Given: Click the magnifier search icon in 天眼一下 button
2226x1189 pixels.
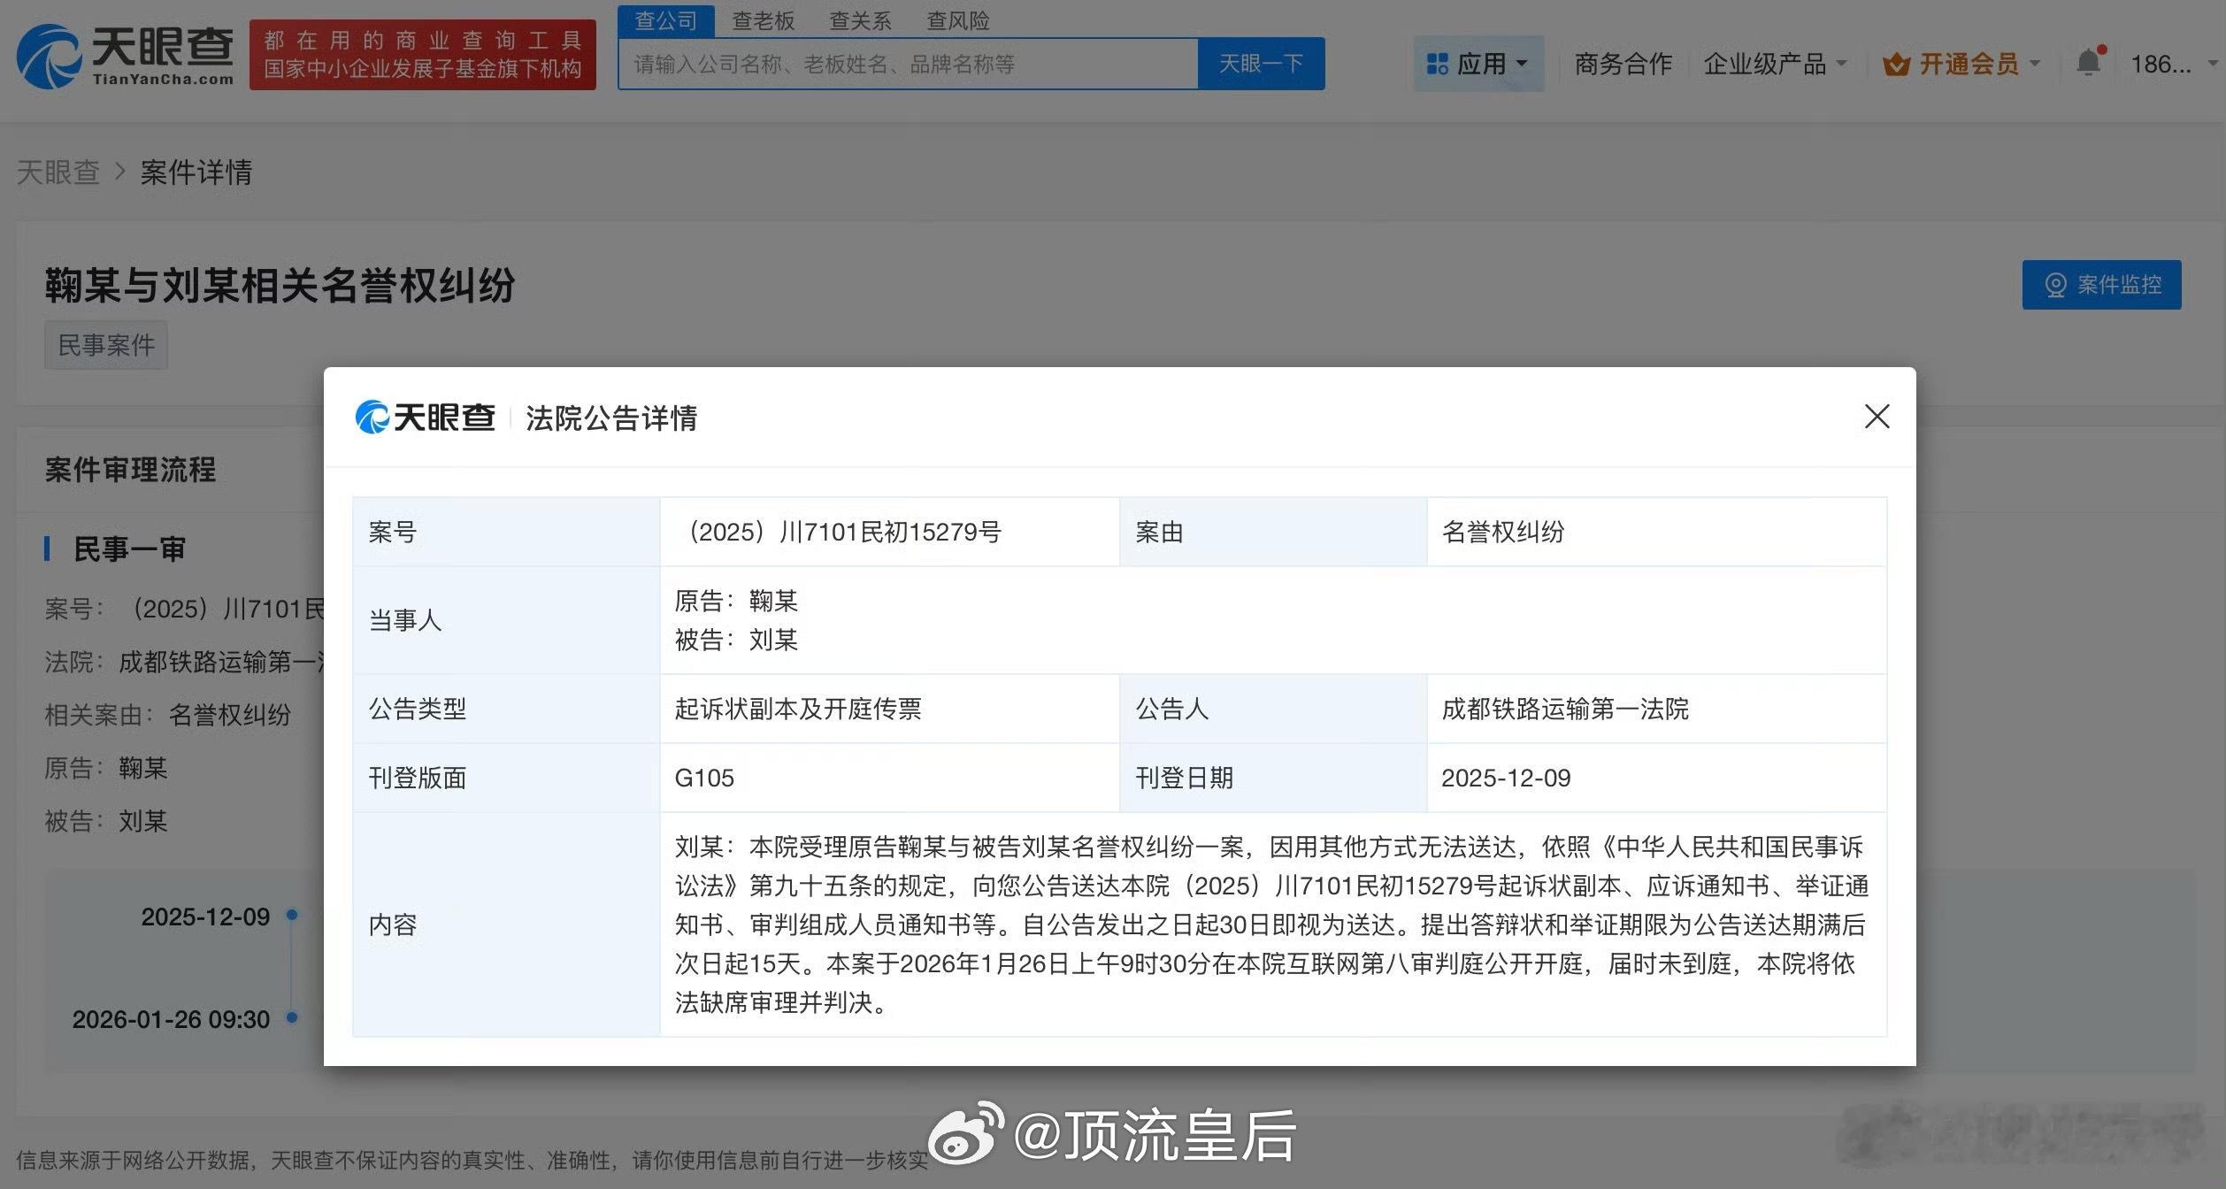Looking at the screenshot, I should click(1261, 63).
